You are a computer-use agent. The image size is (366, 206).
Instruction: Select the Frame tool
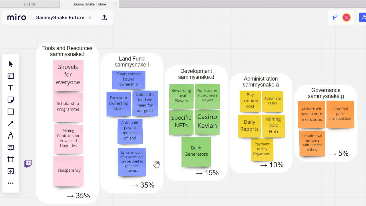tap(11, 159)
